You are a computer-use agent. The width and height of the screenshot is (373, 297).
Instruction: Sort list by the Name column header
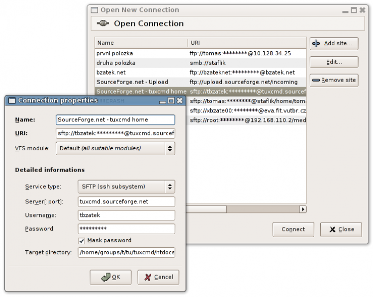click(x=141, y=43)
